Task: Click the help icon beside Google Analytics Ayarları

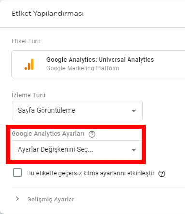Action: [92, 134]
